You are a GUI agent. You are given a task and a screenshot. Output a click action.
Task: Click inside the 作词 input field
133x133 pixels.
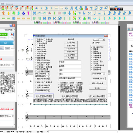tap(70, 75)
